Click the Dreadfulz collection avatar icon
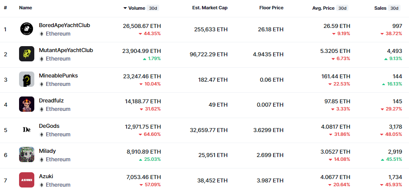 coord(27,105)
